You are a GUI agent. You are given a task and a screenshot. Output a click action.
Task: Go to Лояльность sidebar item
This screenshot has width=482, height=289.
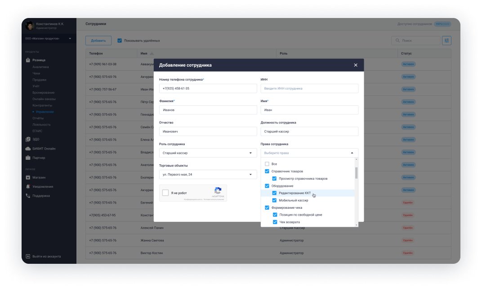click(x=41, y=124)
